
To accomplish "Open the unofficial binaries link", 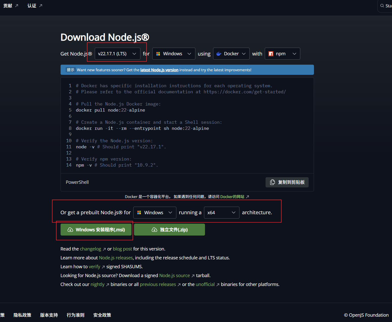I will coord(205,284).
